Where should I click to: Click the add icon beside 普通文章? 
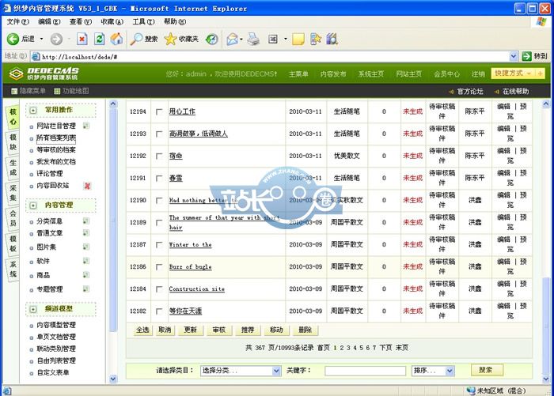[x=86, y=233]
